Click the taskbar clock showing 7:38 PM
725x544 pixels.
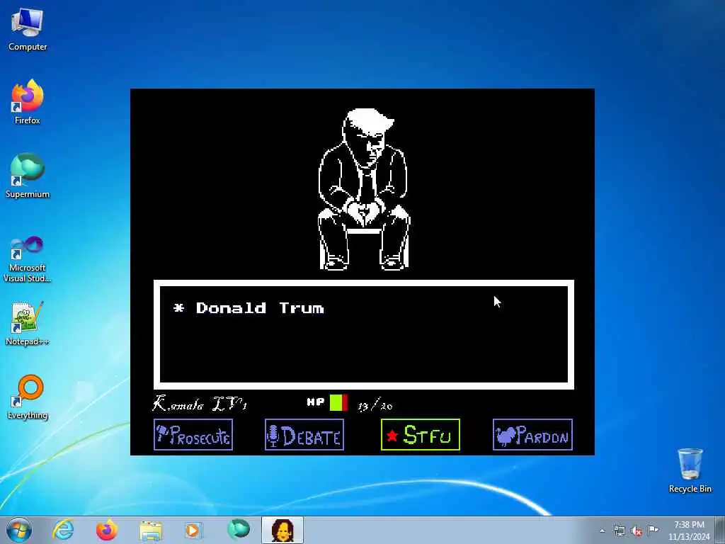(689, 531)
